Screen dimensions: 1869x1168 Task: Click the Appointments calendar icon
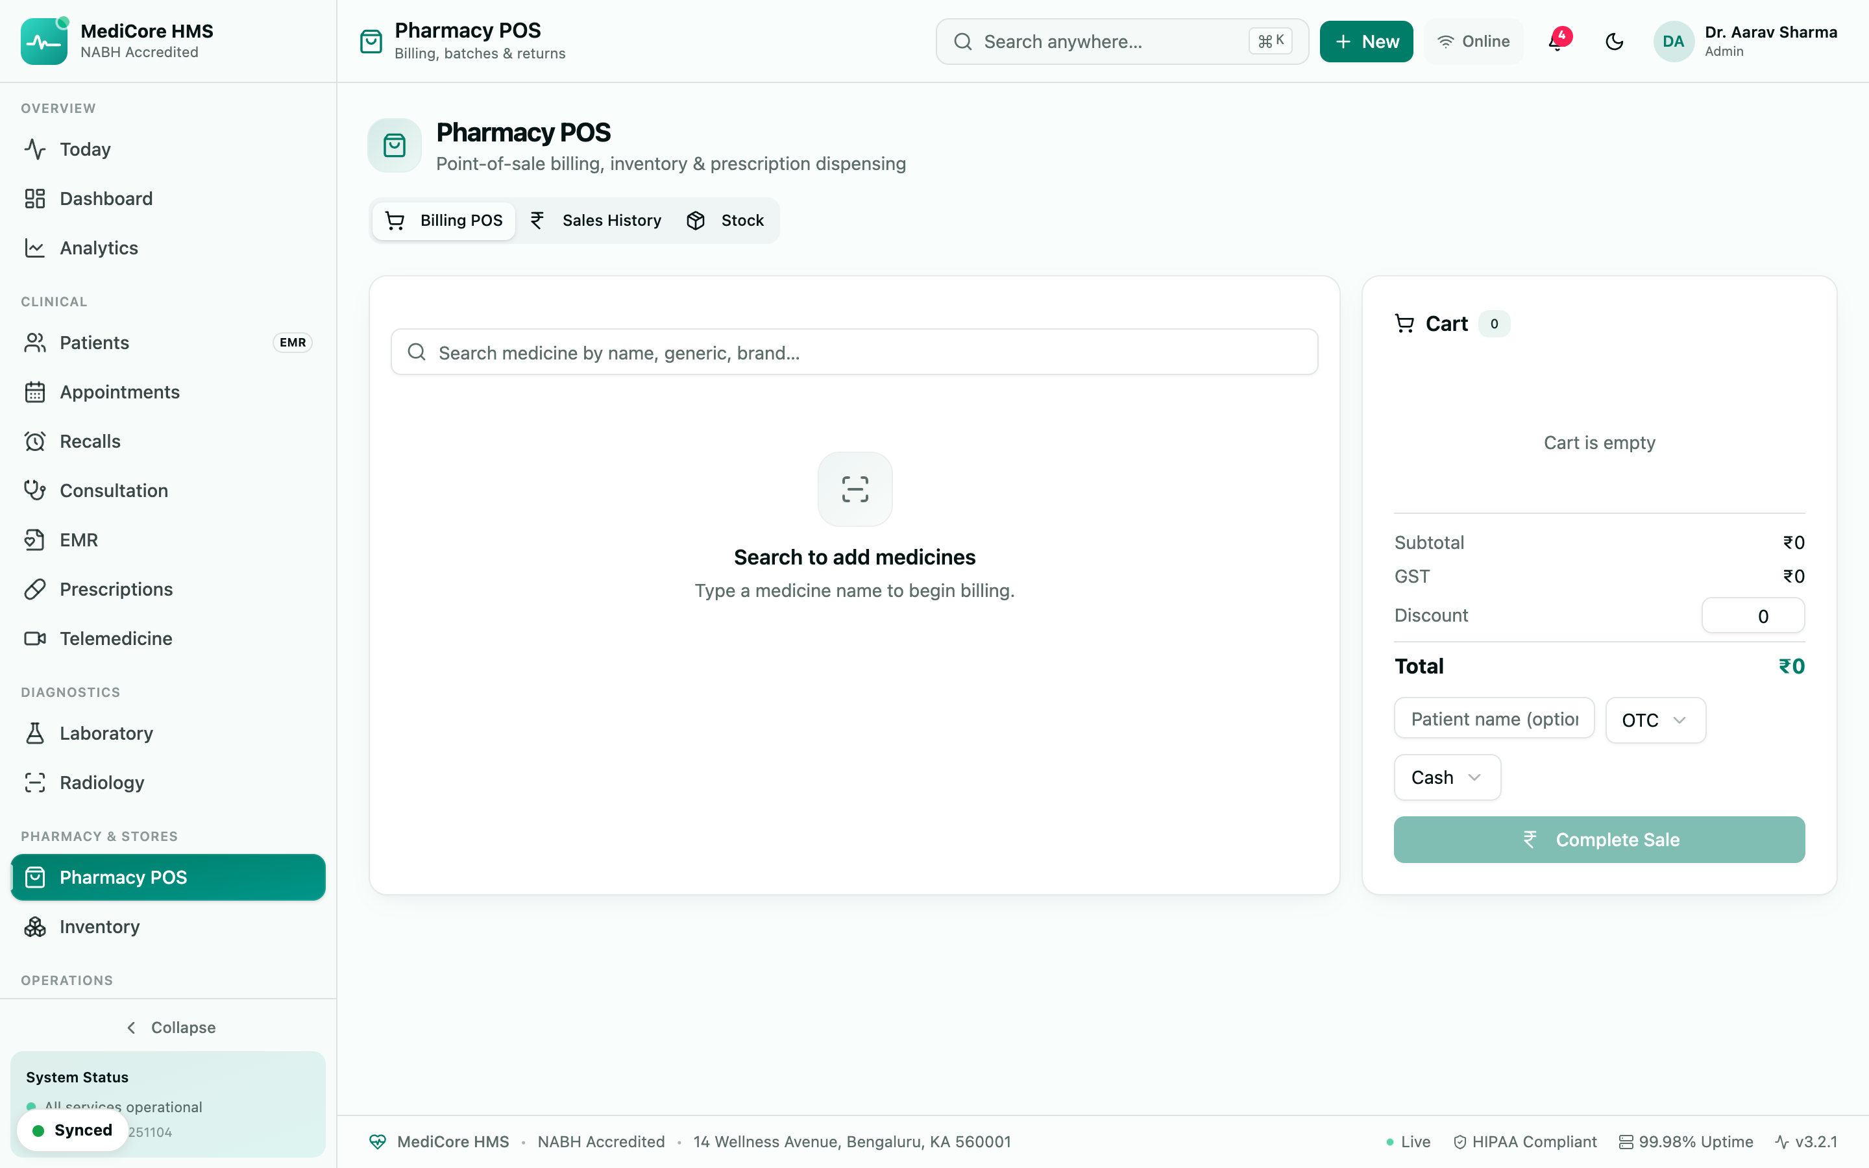[x=35, y=393]
